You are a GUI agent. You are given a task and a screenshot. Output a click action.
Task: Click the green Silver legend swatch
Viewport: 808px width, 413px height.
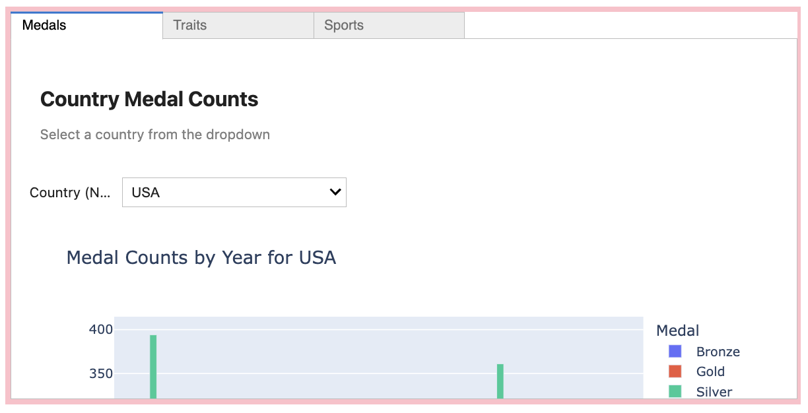click(675, 391)
